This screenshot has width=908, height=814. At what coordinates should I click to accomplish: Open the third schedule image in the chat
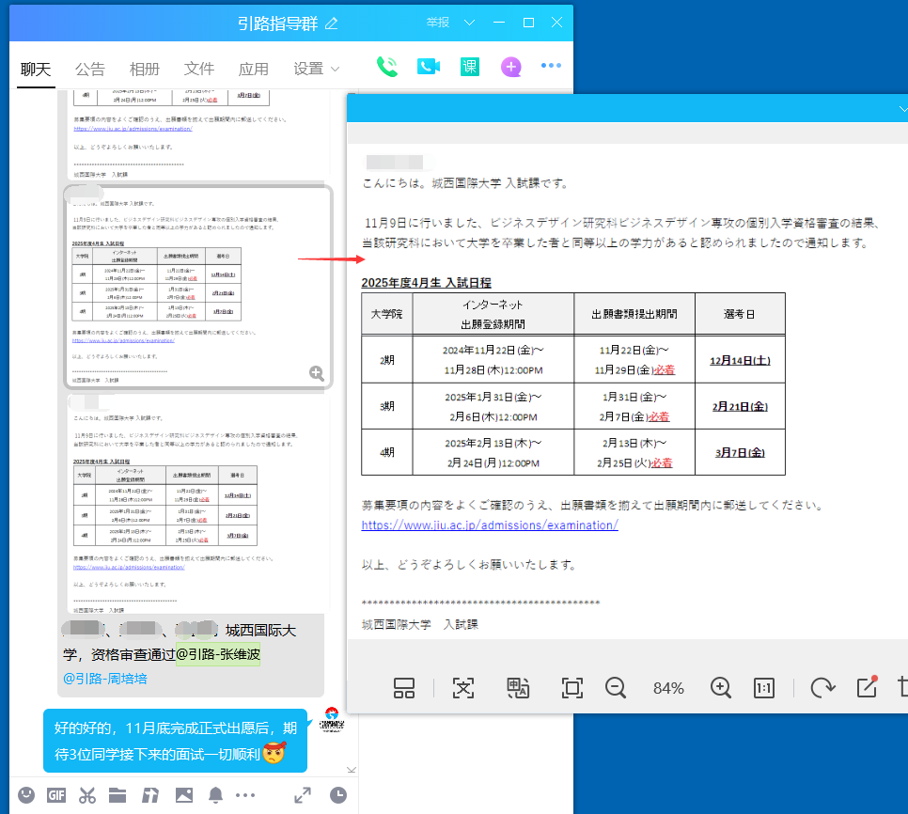pos(198,504)
